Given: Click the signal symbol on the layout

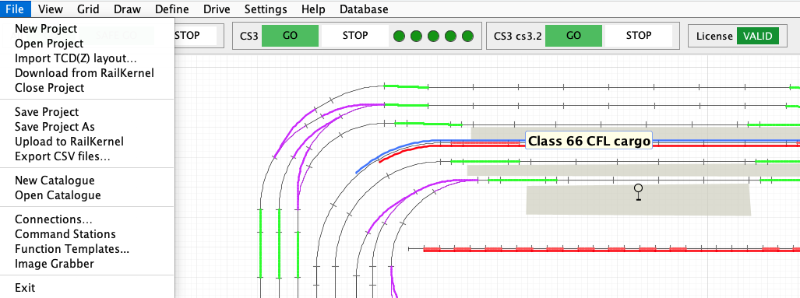Looking at the screenshot, I should click(638, 192).
